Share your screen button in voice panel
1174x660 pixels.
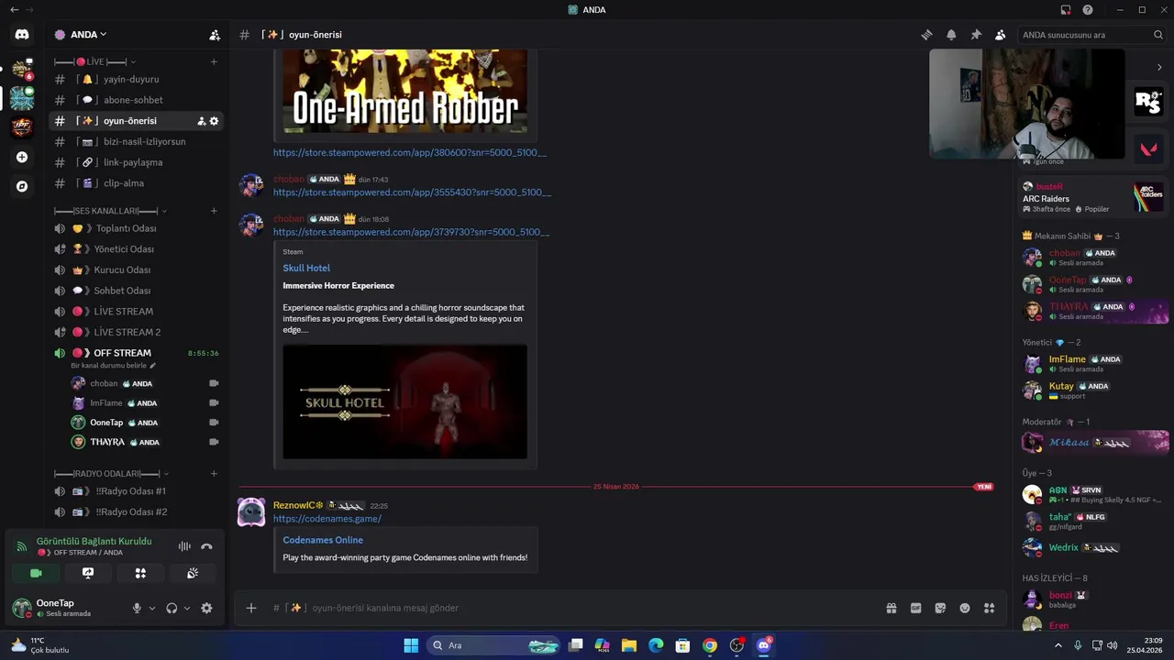click(88, 573)
